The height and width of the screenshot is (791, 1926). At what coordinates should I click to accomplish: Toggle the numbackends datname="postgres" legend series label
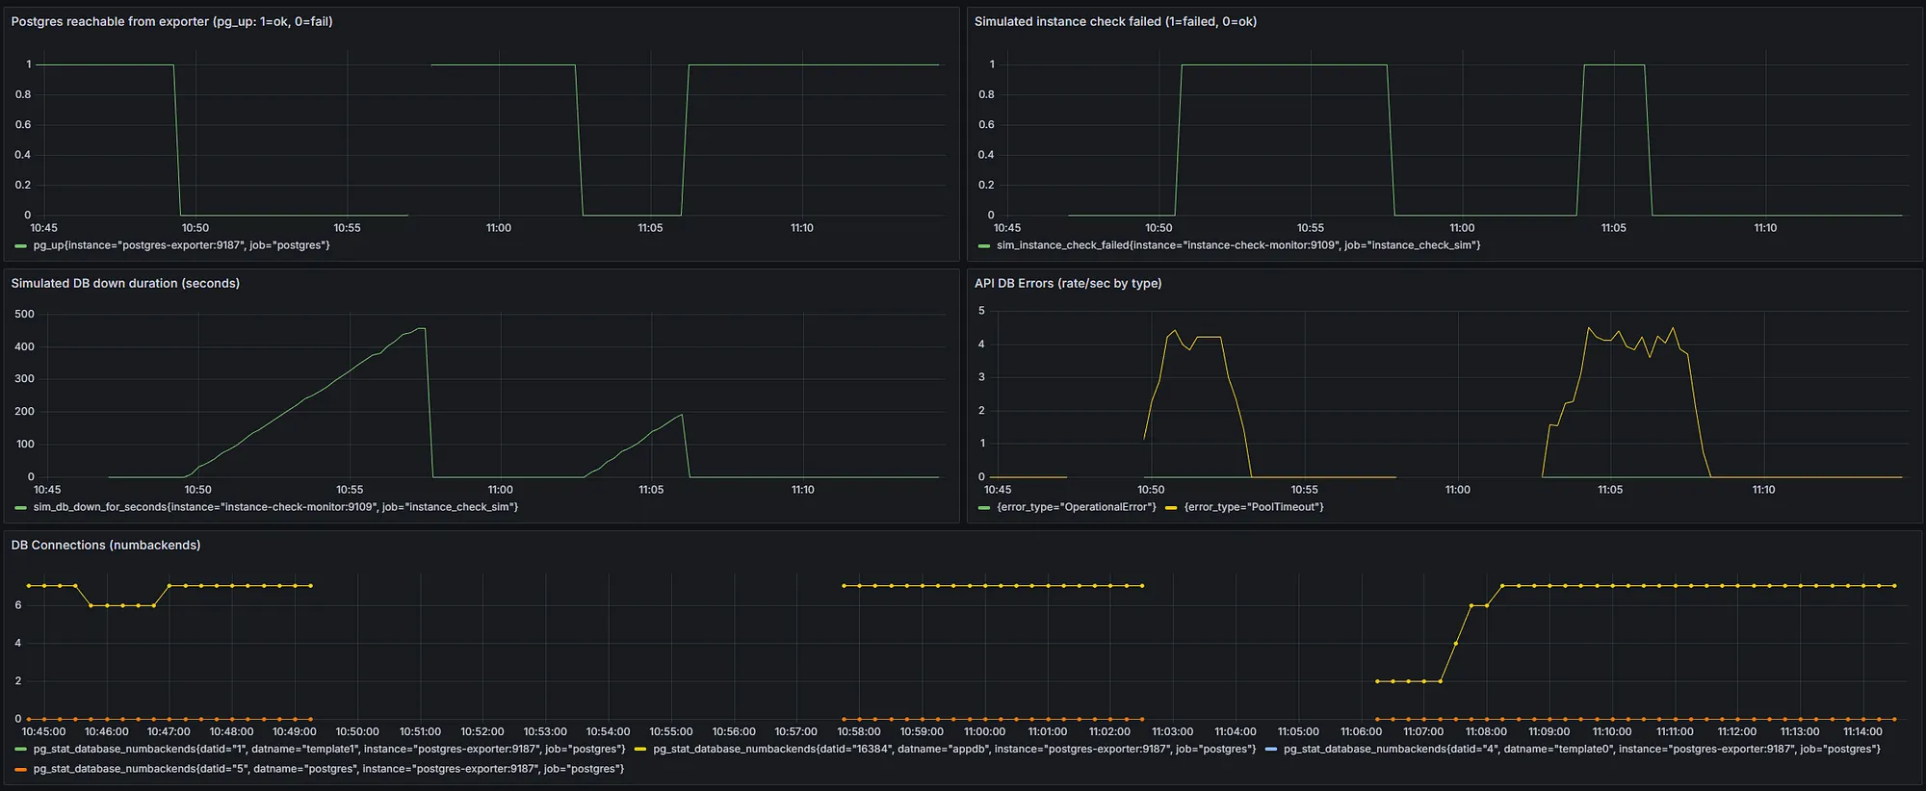pyautogui.click(x=328, y=769)
